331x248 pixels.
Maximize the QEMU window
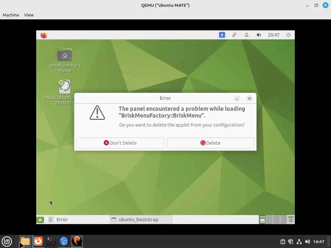click(316, 5)
